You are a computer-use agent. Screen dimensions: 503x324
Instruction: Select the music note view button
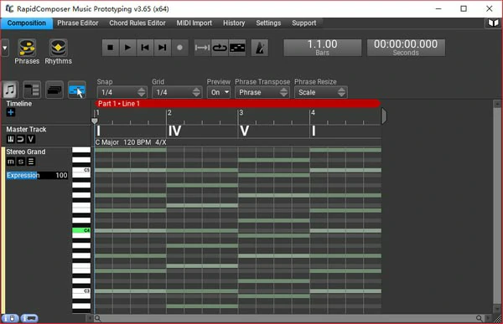(10, 90)
